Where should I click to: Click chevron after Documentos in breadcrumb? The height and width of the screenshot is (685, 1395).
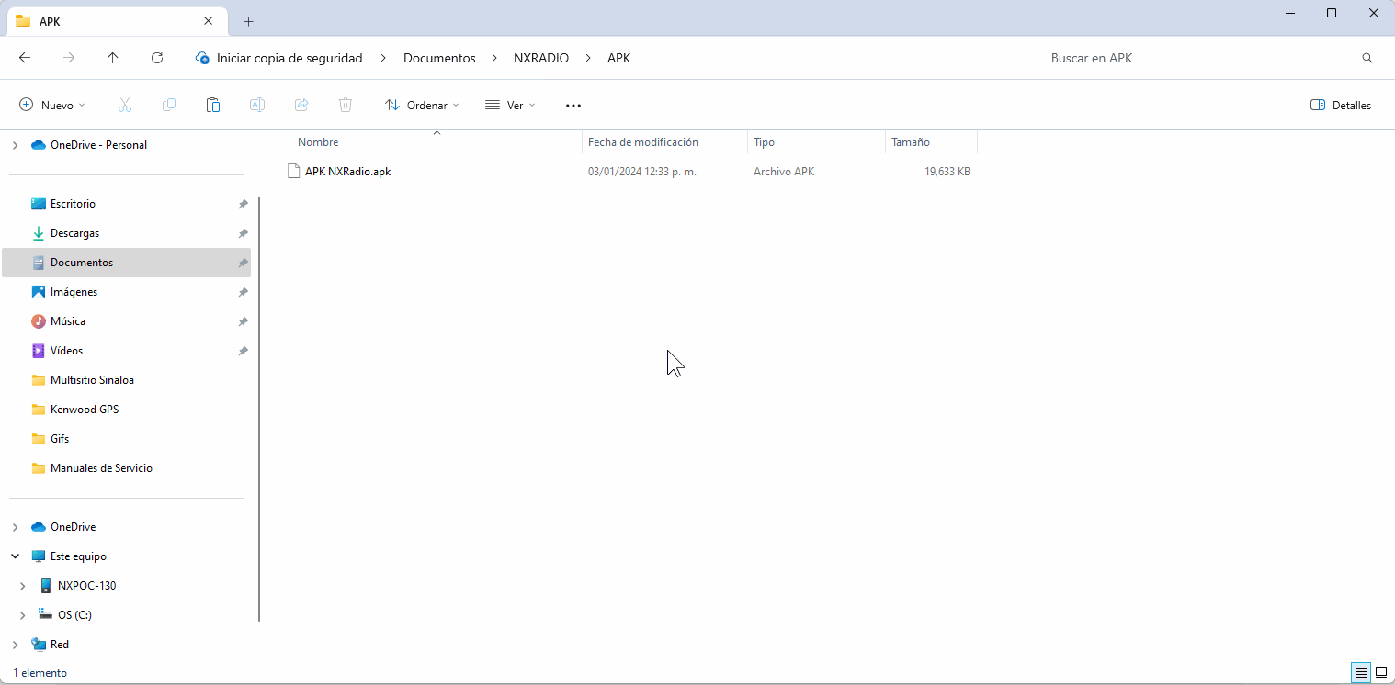coord(494,58)
